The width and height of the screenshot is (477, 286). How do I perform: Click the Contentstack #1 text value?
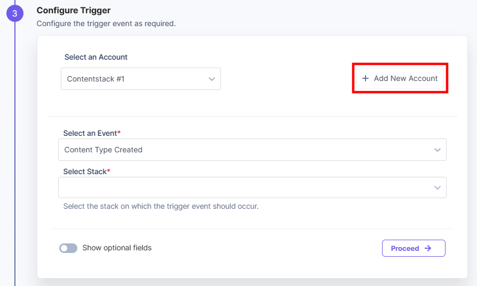pyautogui.click(x=96, y=79)
